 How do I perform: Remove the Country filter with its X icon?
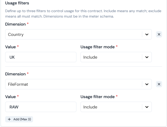click(x=159, y=34)
